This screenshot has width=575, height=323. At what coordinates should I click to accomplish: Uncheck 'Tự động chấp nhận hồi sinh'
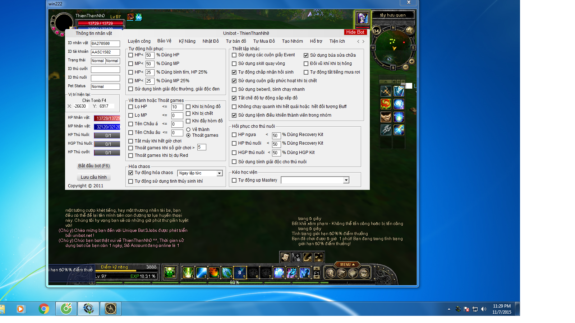pyautogui.click(x=234, y=72)
